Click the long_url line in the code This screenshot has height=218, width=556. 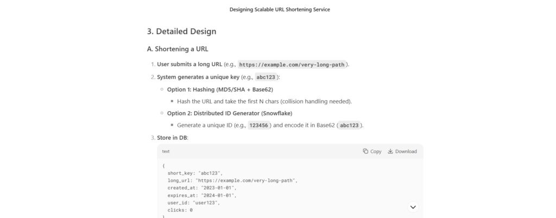232,181
